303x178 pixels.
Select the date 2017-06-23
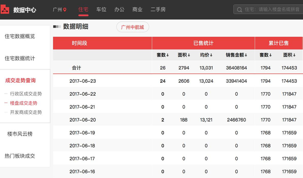pyautogui.click(x=83, y=81)
